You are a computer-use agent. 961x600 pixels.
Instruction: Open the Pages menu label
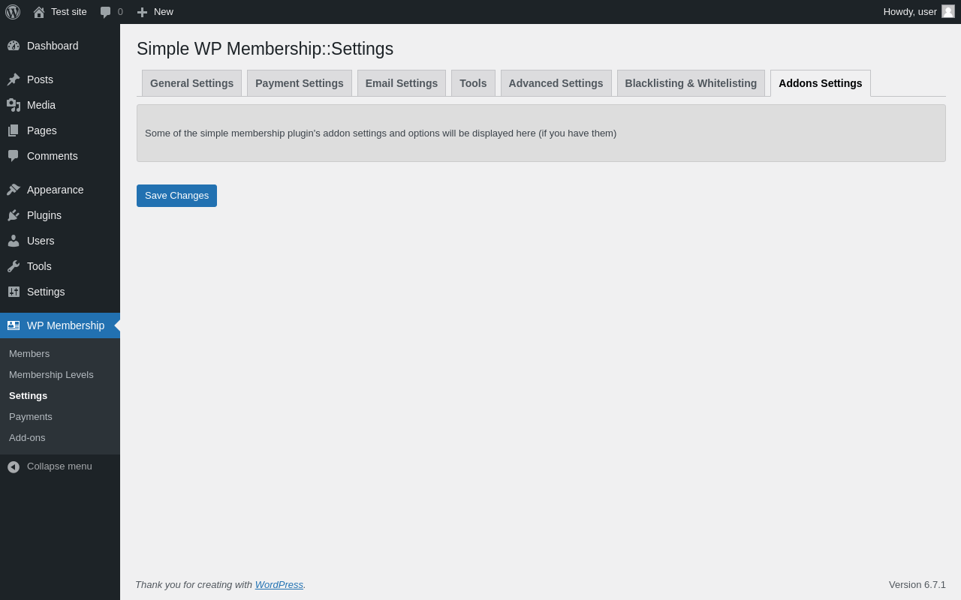click(42, 130)
